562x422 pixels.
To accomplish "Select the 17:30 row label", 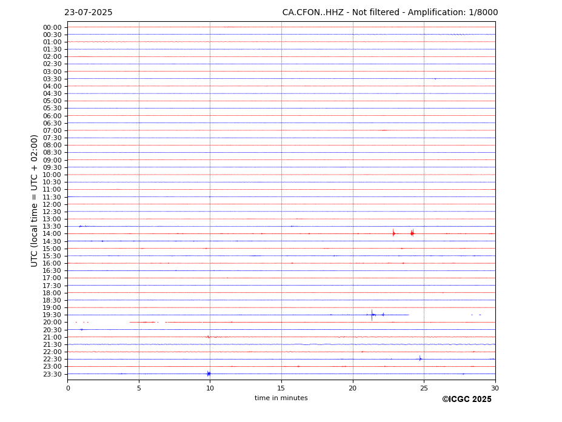I will [x=52, y=286].
